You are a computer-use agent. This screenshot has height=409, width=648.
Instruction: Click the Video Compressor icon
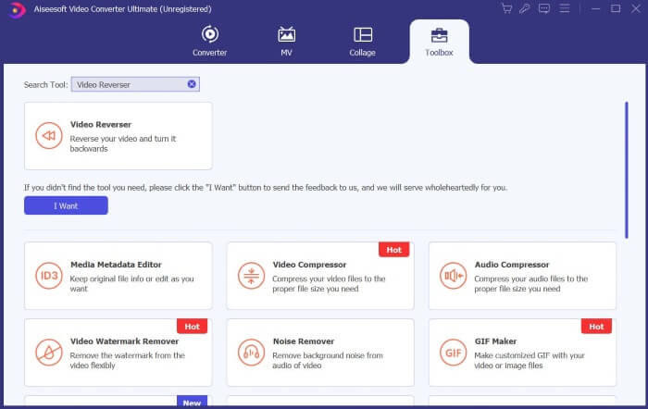coord(251,276)
